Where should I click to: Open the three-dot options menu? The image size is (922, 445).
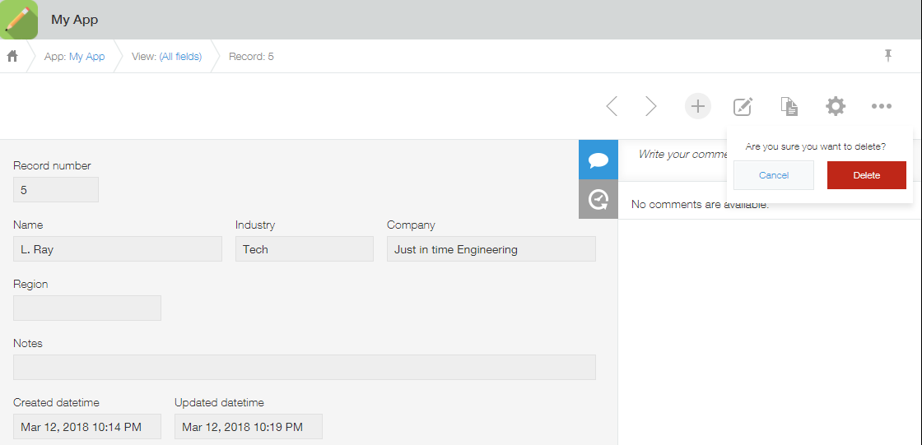(x=882, y=106)
